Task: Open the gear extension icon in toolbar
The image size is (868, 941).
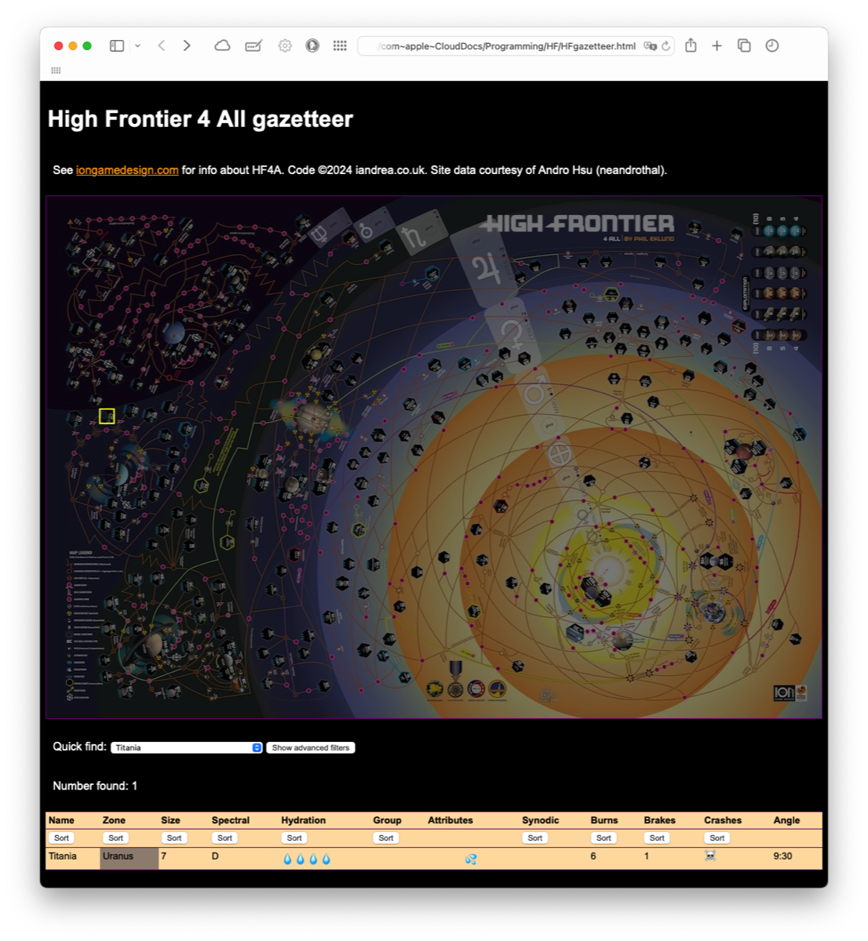Action: click(285, 45)
